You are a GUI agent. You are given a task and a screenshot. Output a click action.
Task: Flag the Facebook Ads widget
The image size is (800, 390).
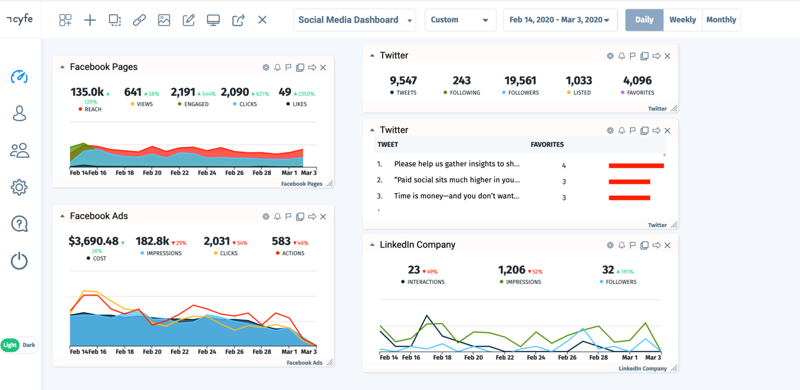point(288,216)
